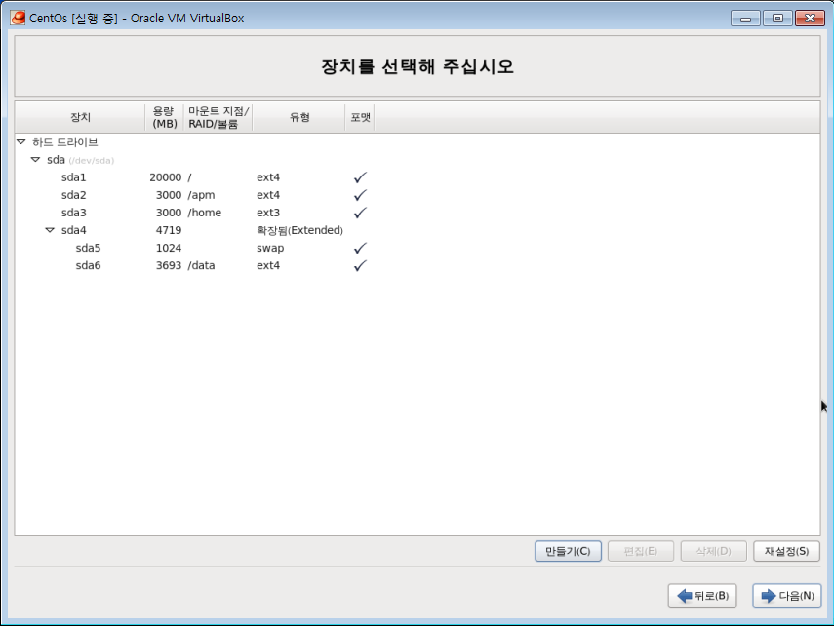Click the 편집(E) edit button
834x626 pixels.
(x=641, y=551)
